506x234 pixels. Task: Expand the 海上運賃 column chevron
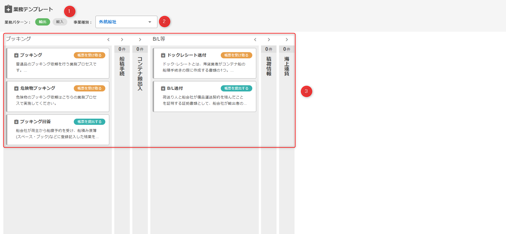point(287,40)
